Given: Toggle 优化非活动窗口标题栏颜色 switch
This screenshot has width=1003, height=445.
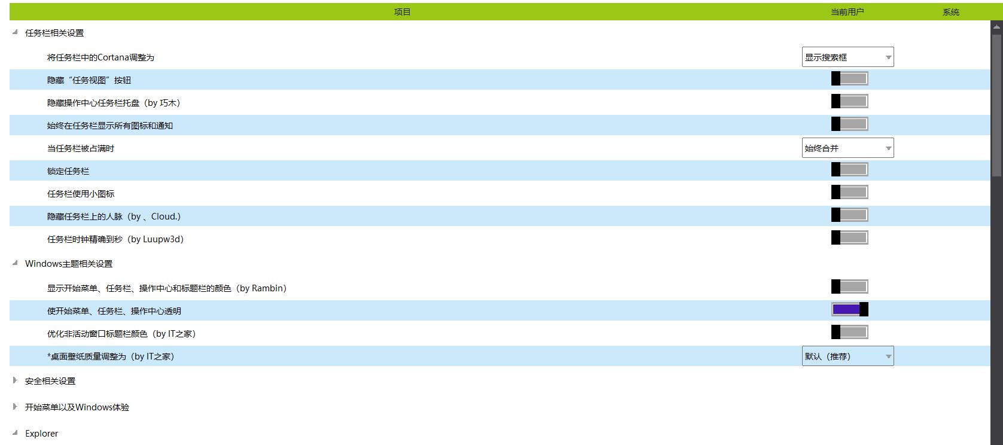Looking at the screenshot, I should pos(849,333).
